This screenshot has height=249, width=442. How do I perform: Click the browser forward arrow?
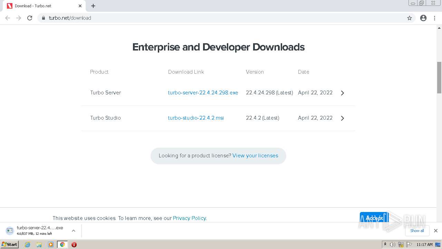pos(19,18)
